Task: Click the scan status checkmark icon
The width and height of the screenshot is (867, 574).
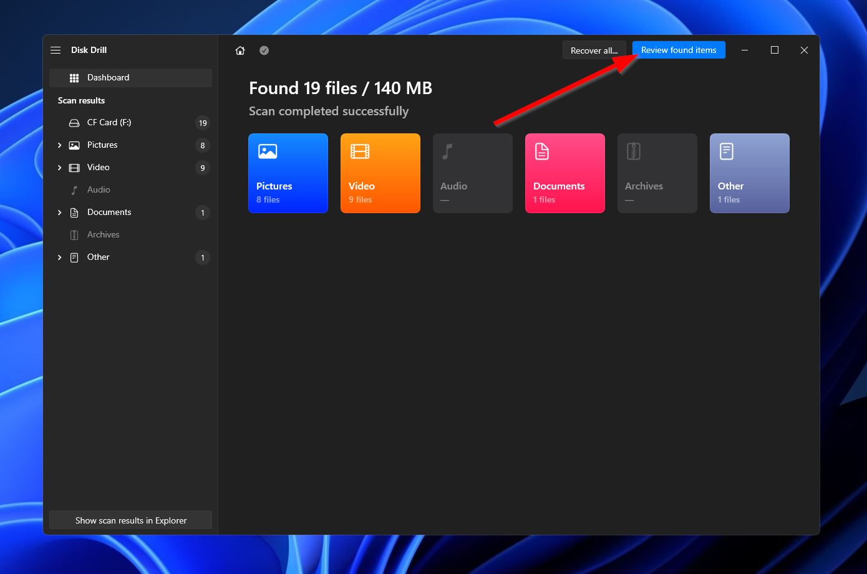Action: click(264, 50)
